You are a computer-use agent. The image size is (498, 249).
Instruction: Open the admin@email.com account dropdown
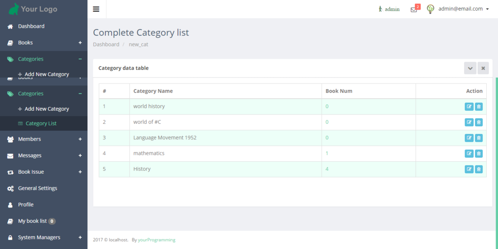463,9
